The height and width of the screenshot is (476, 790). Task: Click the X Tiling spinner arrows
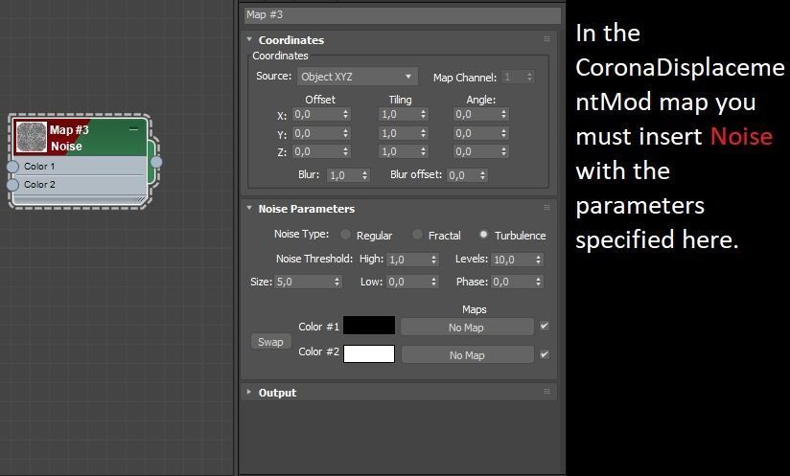[x=423, y=114]
